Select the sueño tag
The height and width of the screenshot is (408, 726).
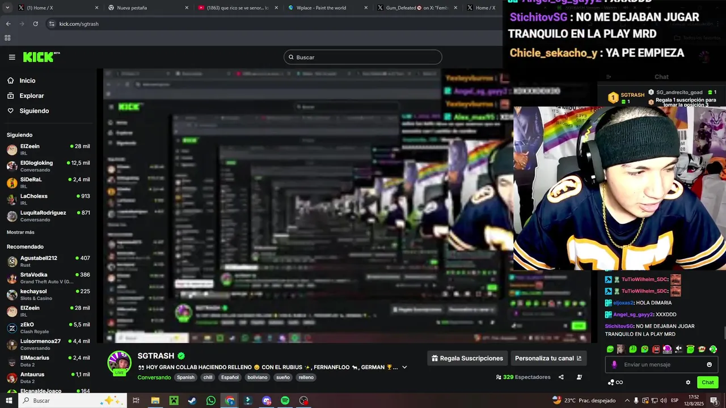(x=282, y=377)
